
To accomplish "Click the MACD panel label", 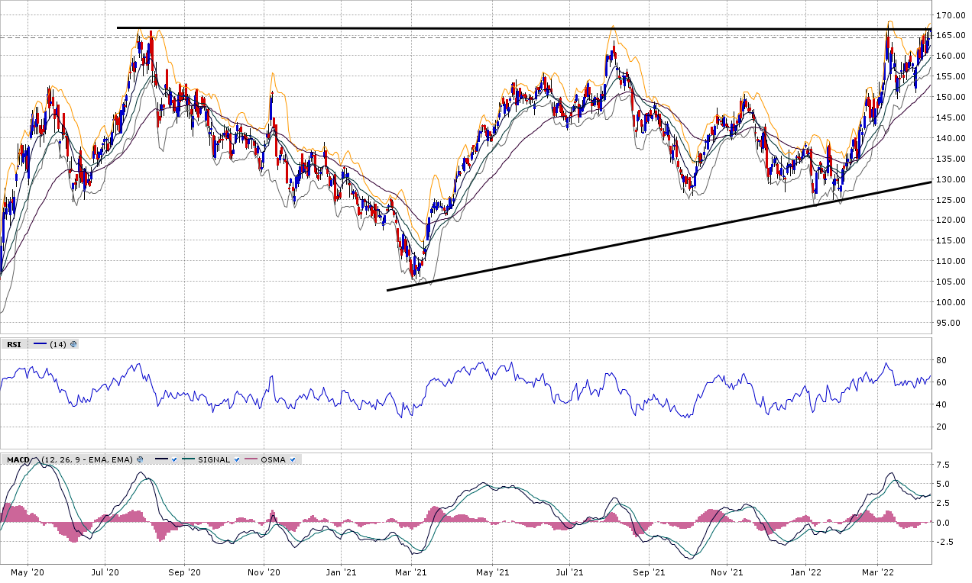I will tap(17, 459).
